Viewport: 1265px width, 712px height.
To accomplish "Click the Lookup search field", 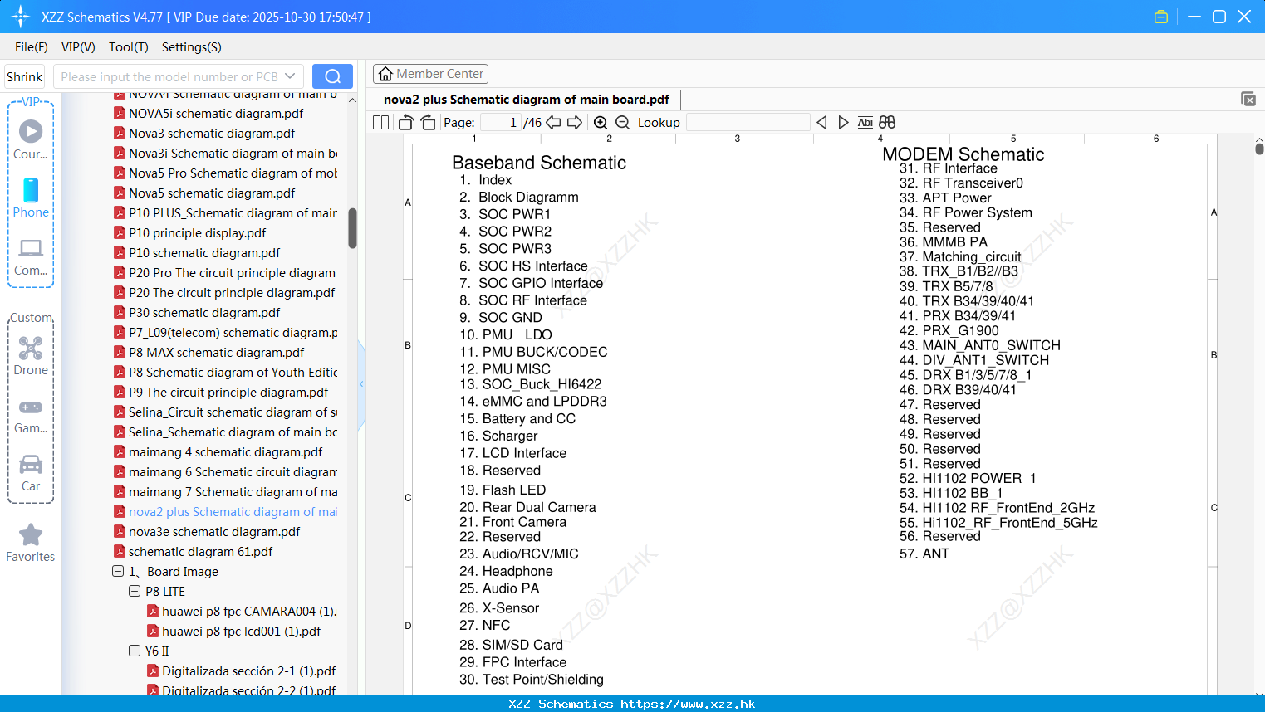I will [748, 123].
